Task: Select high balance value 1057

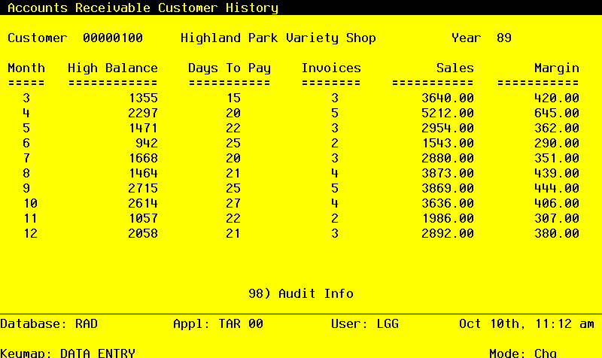Action: click(x=143, y=218)
